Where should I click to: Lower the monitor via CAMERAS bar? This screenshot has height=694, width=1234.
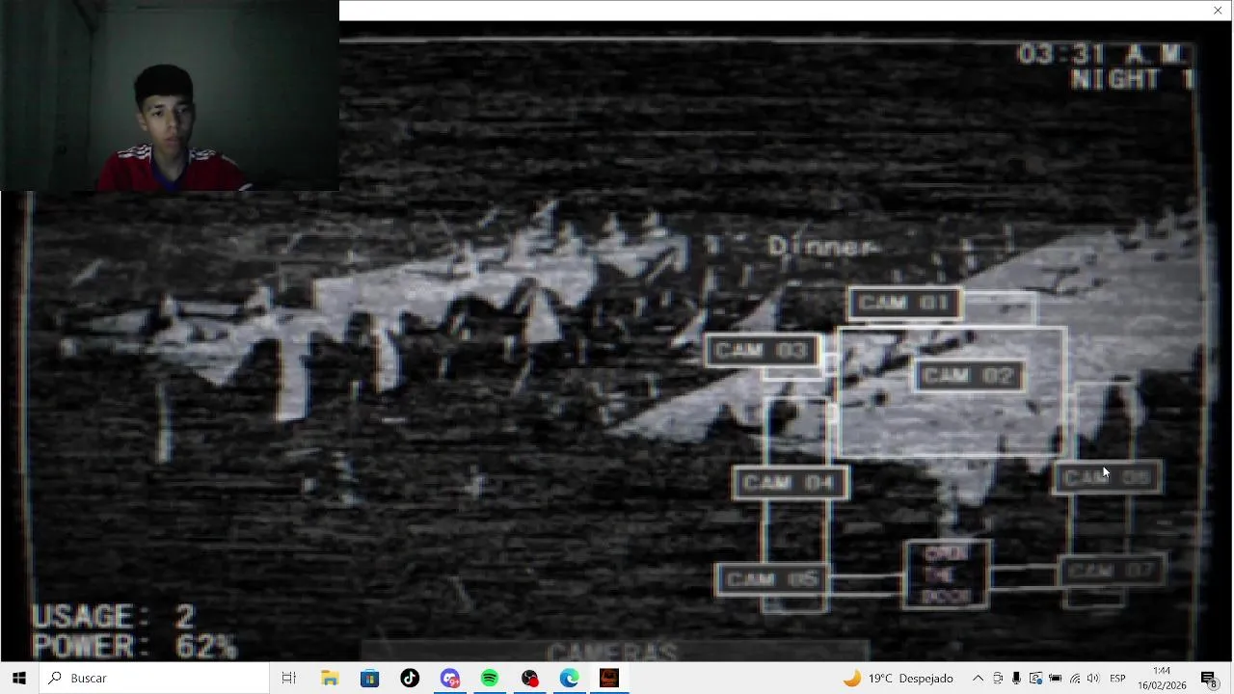pyautogui.click(x=614, y=653)
